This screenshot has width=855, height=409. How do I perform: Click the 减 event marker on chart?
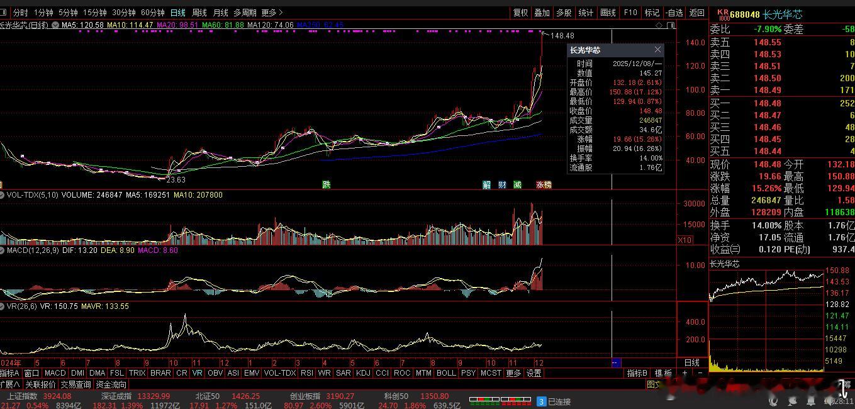point(517,184)
